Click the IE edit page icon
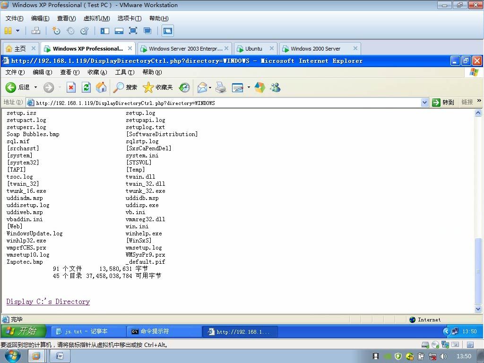This screenshot has width=484, height=363. [x=238, y=87]
